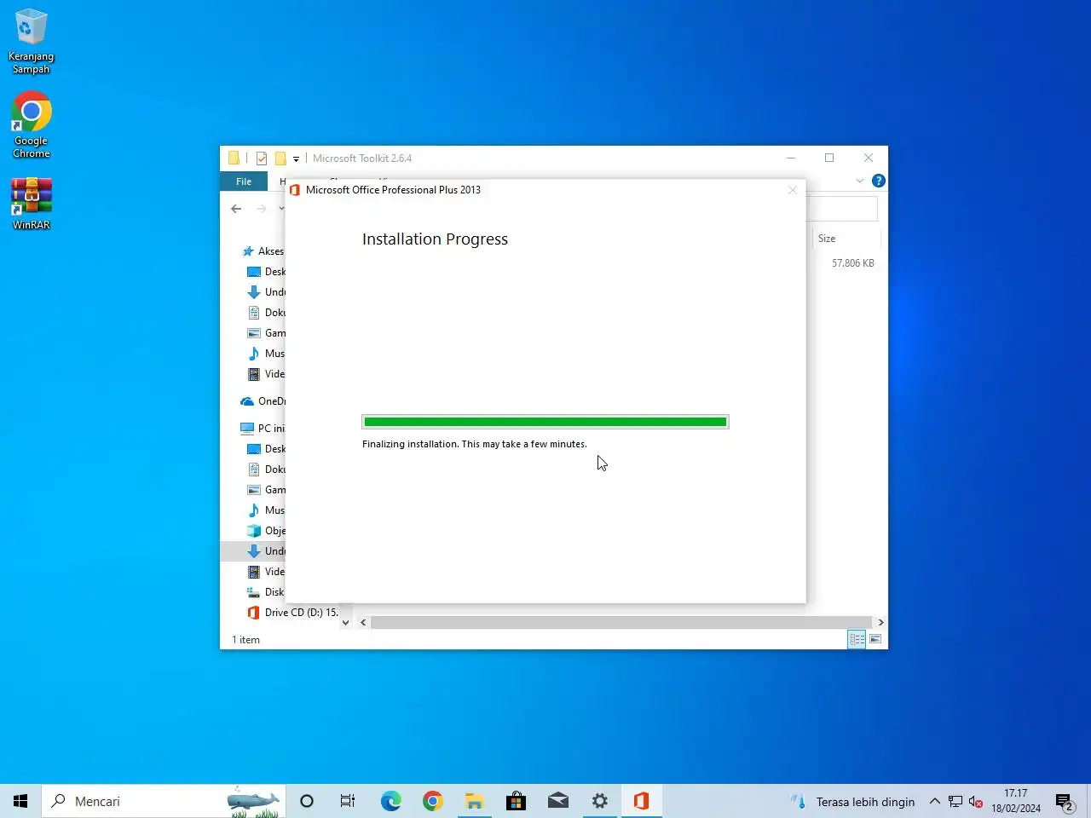1091x818 pixels.
Task: Open the Mail app from taskbar
Action: point(557,801)
